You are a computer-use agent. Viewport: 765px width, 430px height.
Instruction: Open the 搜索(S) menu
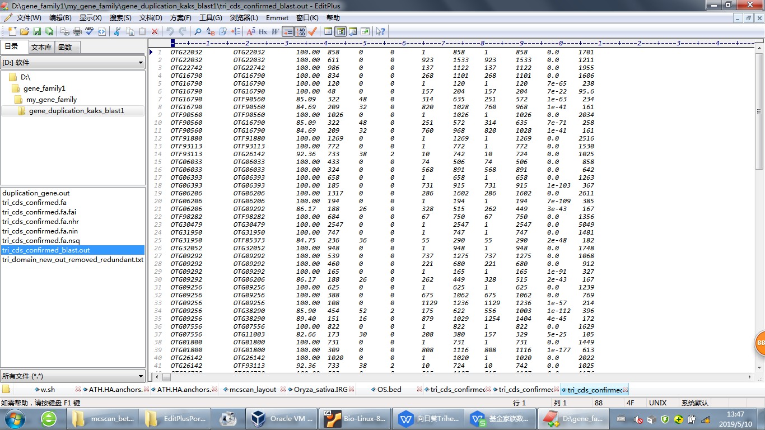(x=120, y=18)
